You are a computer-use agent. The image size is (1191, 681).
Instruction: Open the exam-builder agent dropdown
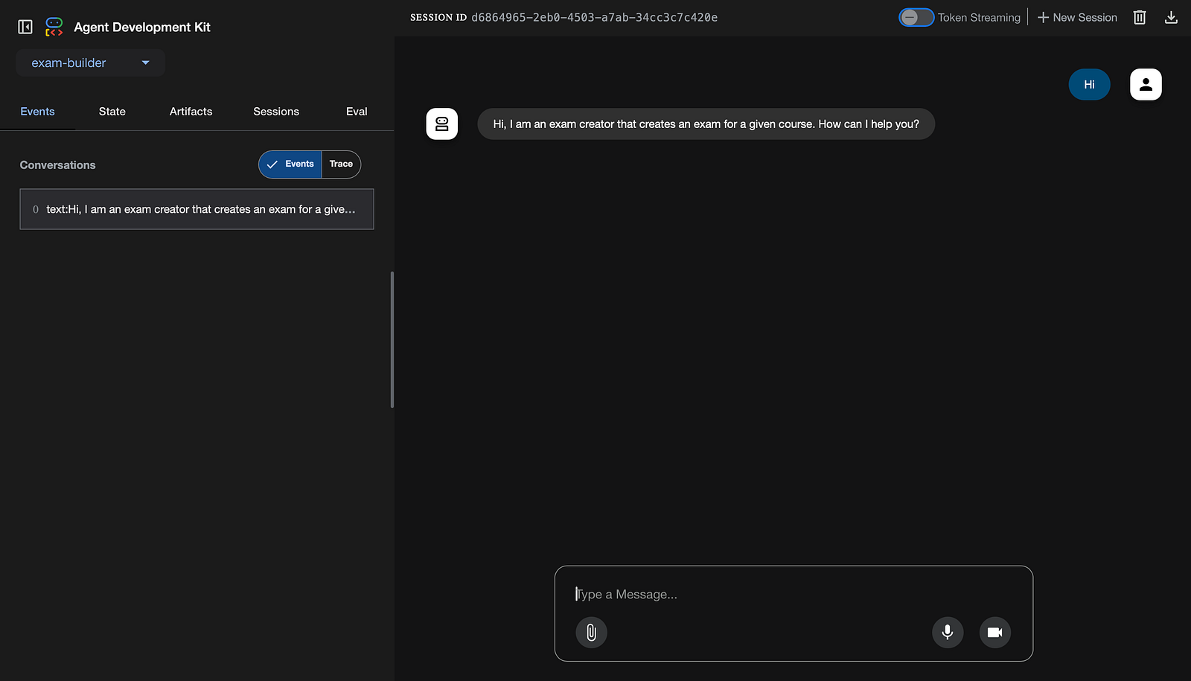click(x=90, y=63)
